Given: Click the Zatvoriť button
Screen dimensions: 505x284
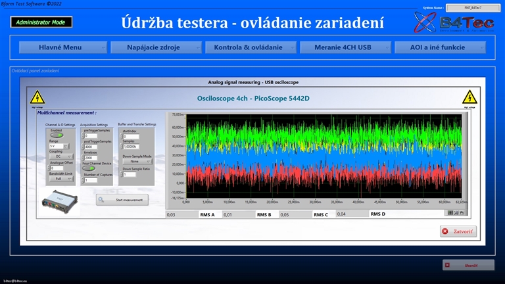Looking at the screenshot, I should (458, 231).
